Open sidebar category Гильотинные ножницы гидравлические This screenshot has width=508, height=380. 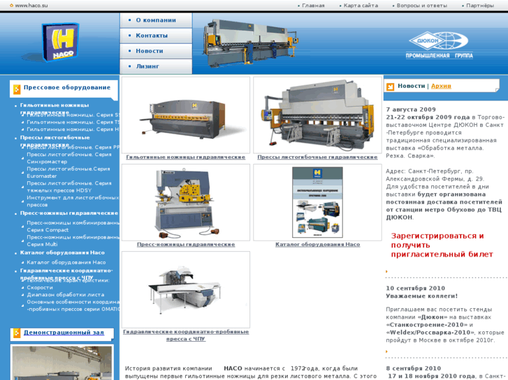pyautogui.click(x=55, y=109)
